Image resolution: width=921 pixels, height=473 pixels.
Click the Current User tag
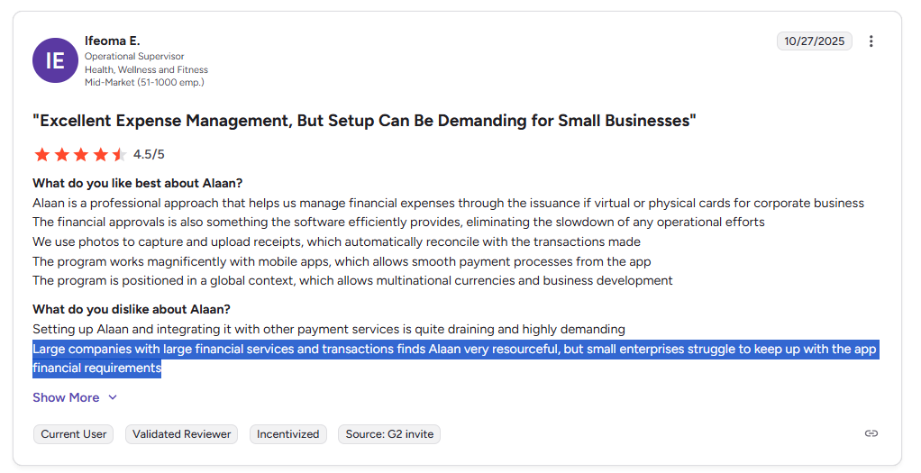73,434
